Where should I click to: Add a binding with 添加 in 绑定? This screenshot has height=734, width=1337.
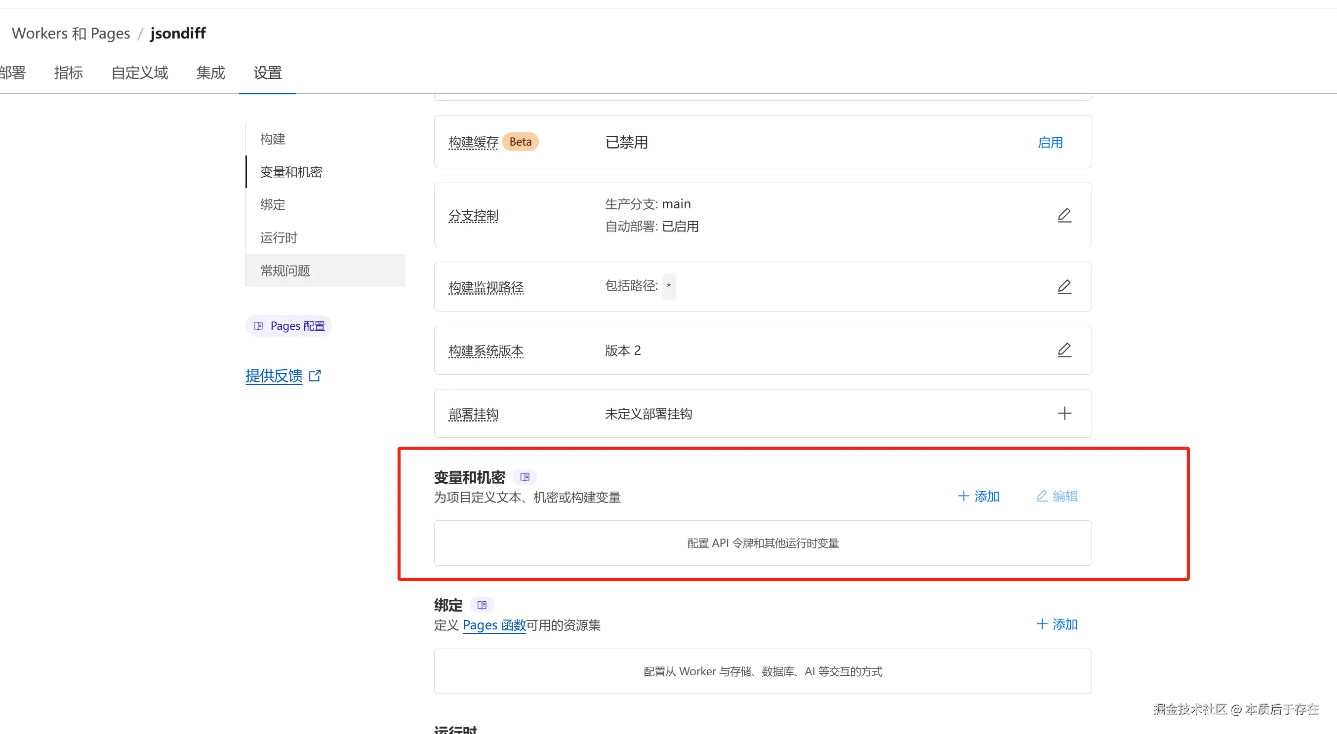[x=1057, y=624]
